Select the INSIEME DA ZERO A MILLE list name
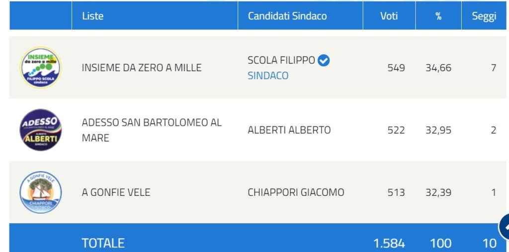 (142, 68)
